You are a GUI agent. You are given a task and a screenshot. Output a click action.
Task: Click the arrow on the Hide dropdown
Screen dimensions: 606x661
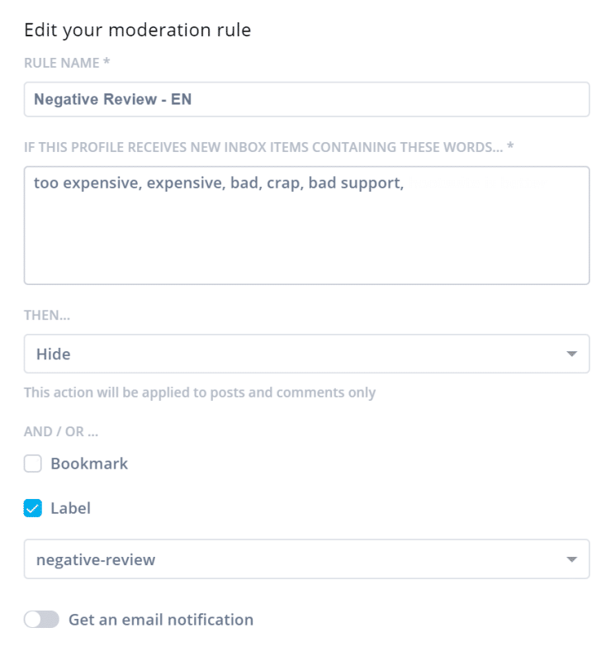[571, 354]
